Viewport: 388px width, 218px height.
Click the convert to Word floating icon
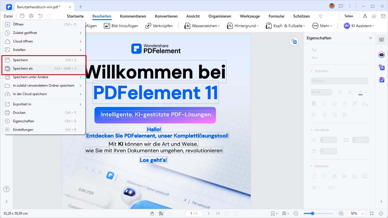click(294, 41)
